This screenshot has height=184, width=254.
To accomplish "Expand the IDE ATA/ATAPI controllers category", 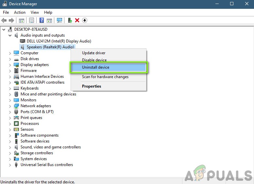I will (10, 83).
